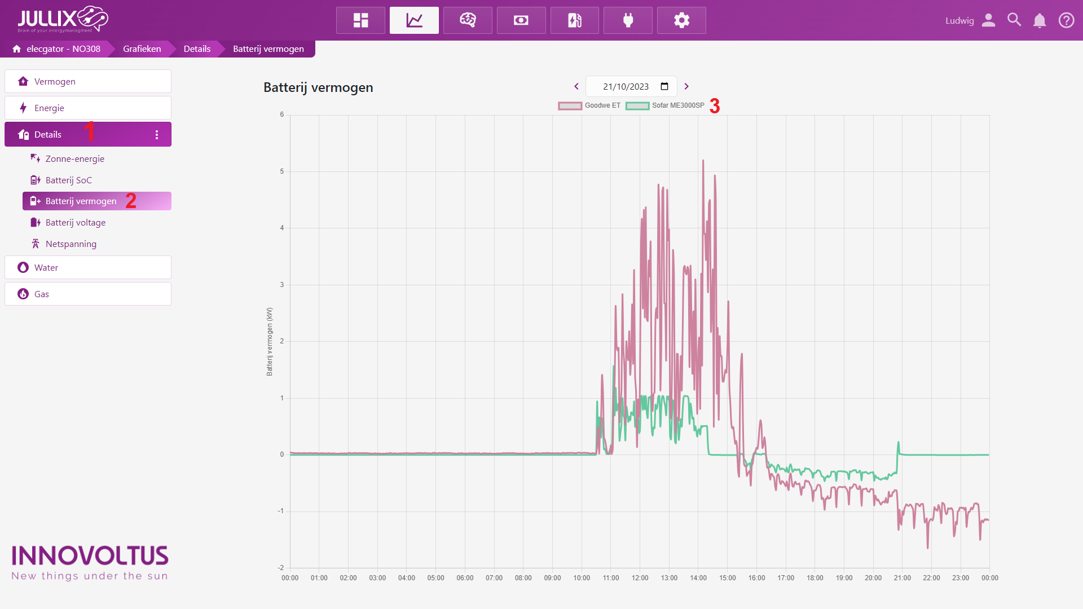Go to previous day with left chevron
Screen dimensions: 1083x609
tap(576, 86)
